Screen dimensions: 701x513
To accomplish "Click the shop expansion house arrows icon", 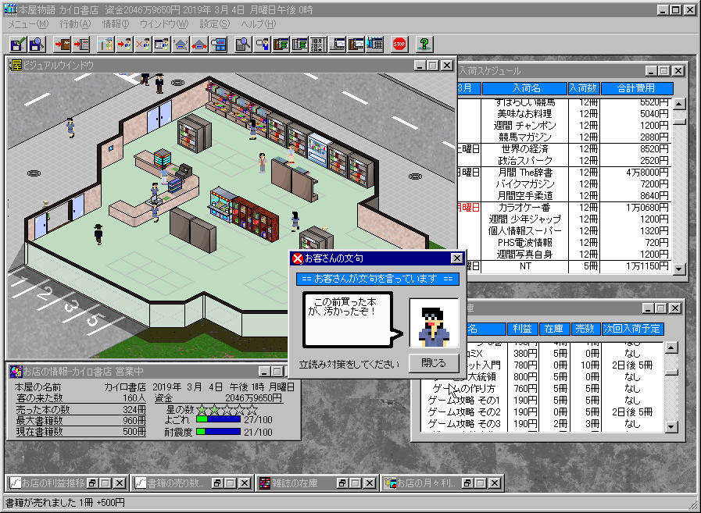I will click(199, 44).
